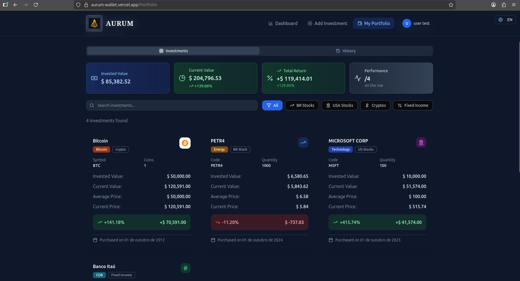Open the Add Investment page
The height and width of the screenshot is (281, 520).
click(327, 23)
